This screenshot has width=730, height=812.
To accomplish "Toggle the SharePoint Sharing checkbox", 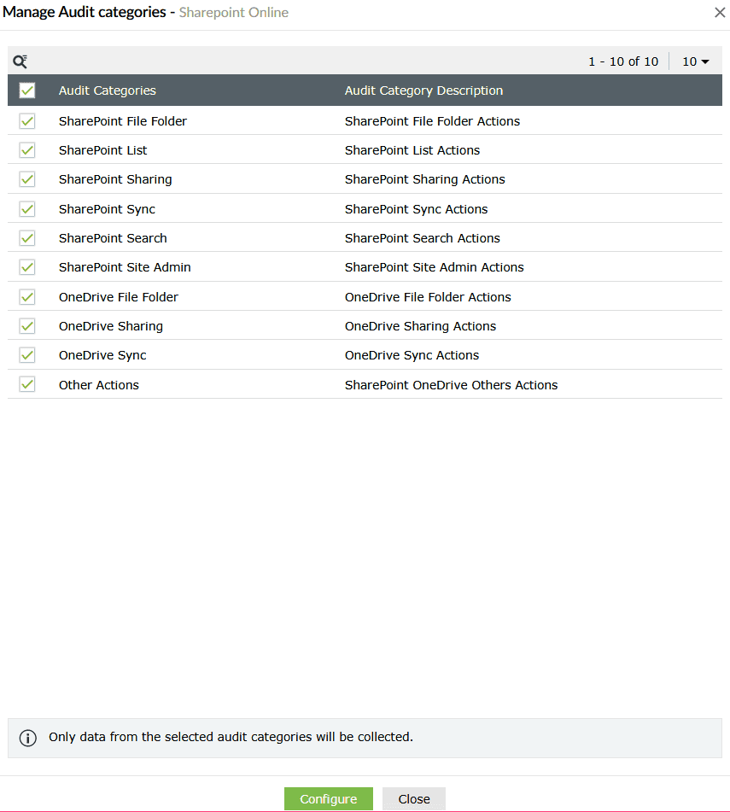I will pyautogui.click(x=26, y=179).
